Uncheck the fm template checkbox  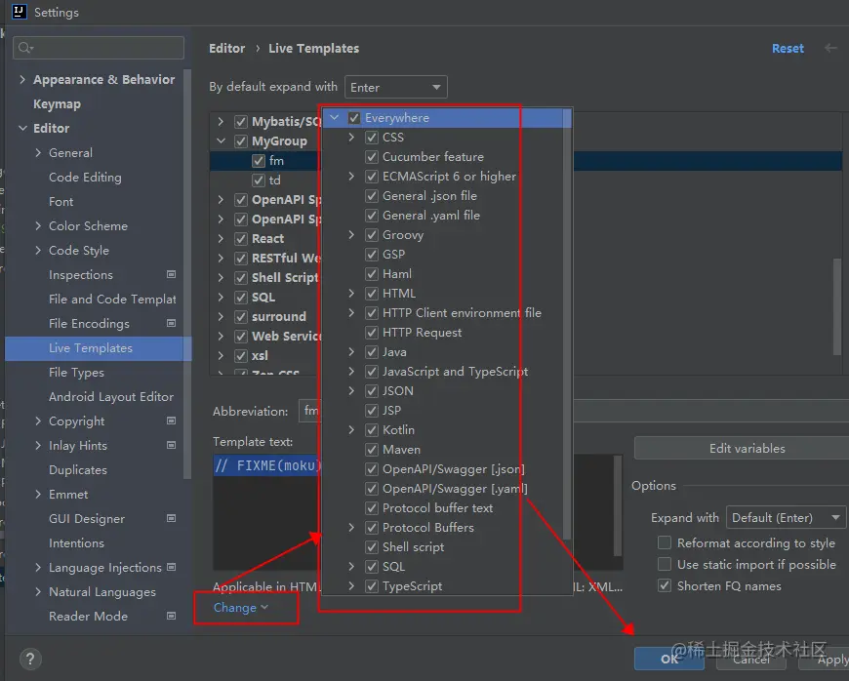point(259,161)
